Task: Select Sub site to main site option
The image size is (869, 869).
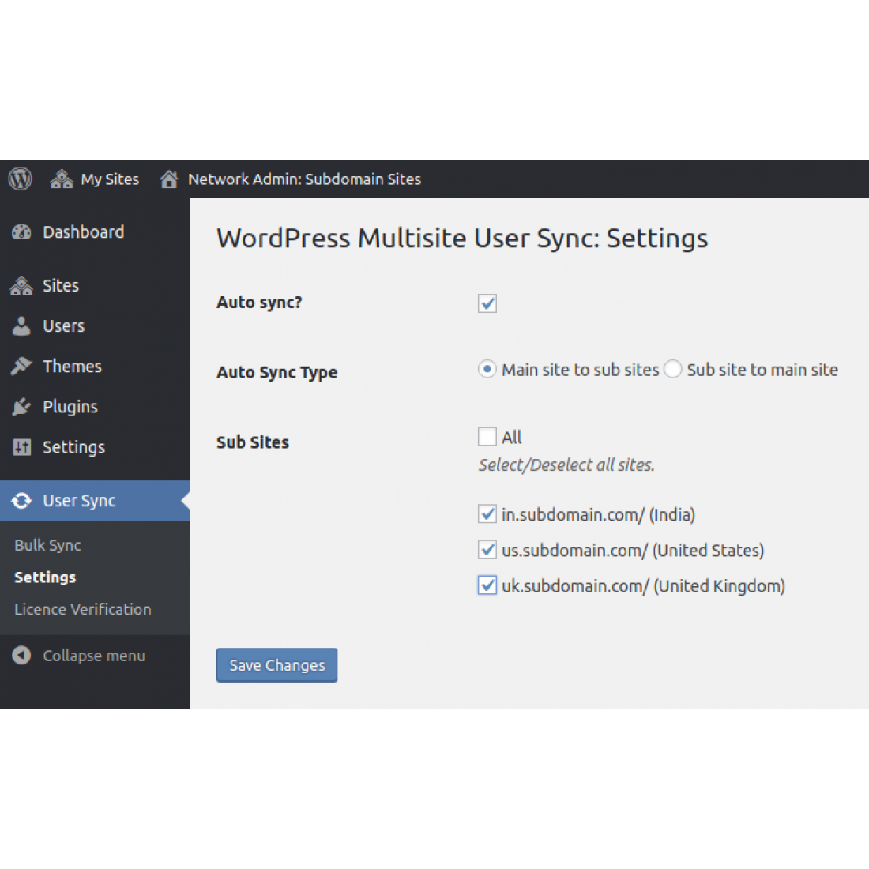Action: (x=672, y=369)
